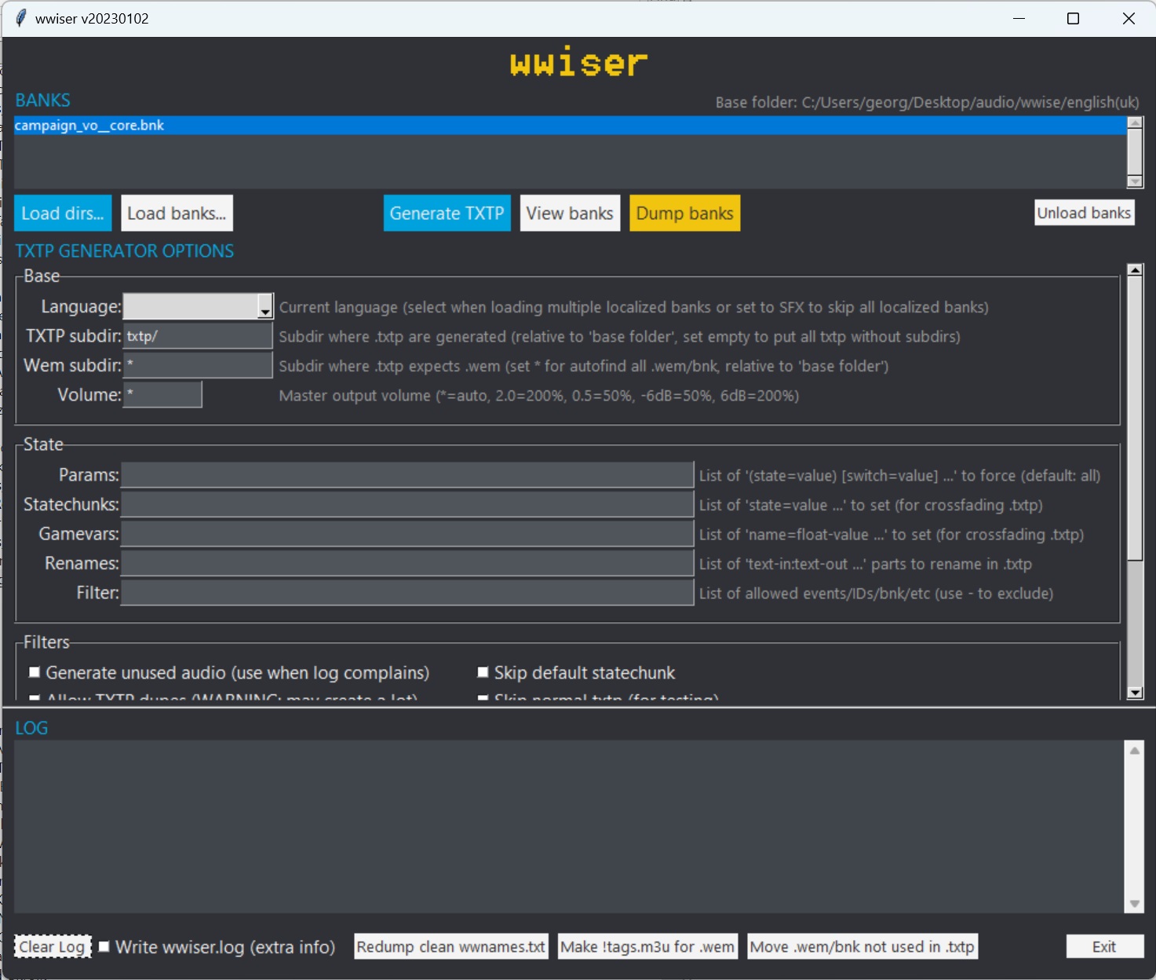Click Redump clean wwnames.txt
The width and height of the screenshot is (1156, 980).
[450, 947]
